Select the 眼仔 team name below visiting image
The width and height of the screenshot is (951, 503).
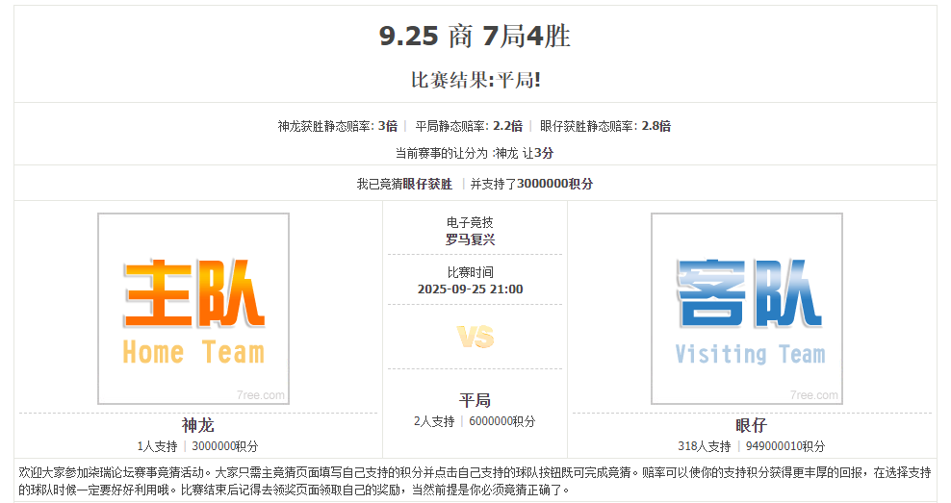(751, 425)
